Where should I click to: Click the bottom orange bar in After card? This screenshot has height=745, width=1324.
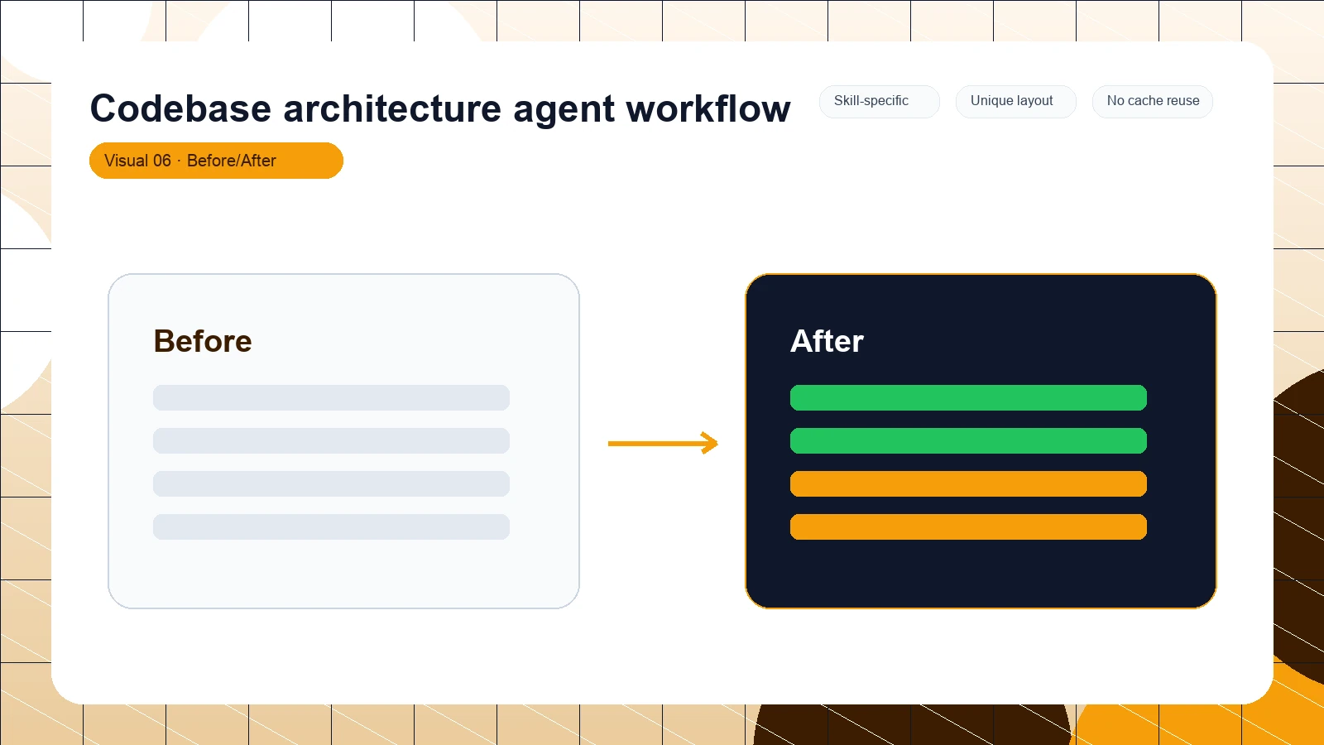968,526
